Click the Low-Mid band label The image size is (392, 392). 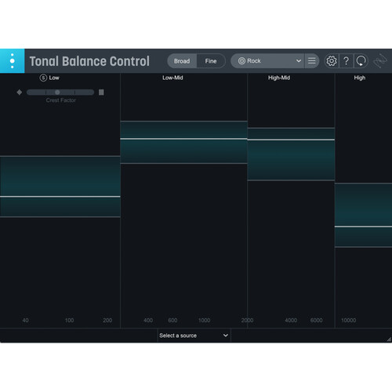pyautogui.click(x=172, y=78)
